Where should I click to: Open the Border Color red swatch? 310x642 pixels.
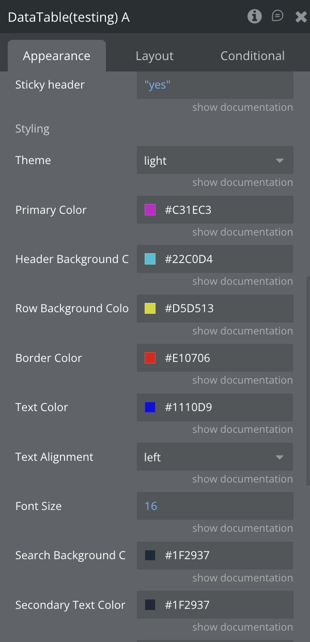coord(150,358)
